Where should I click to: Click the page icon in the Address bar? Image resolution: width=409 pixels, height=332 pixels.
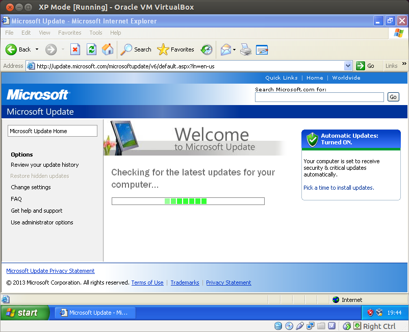coord(31,66)
